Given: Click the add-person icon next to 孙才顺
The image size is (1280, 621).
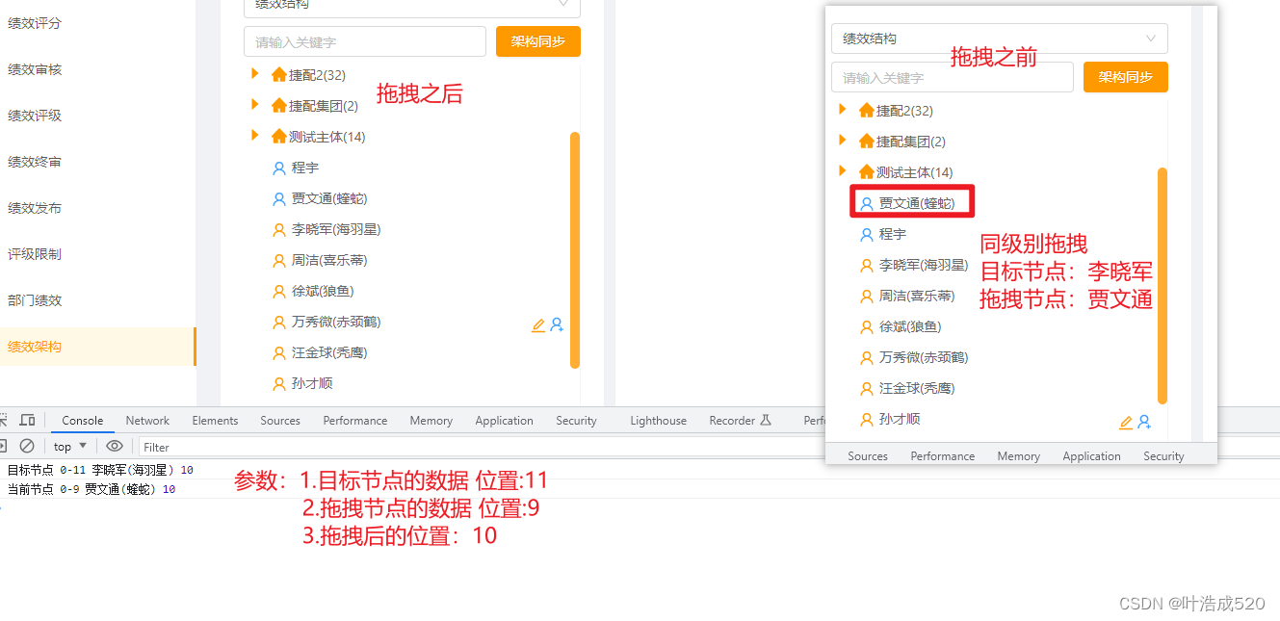Looking at the screenshot, I should (x=1142, y=422).
